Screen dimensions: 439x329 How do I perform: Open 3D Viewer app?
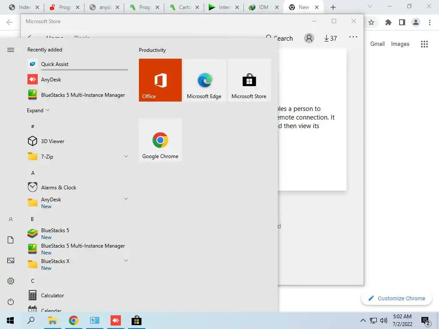click(78, 141)
